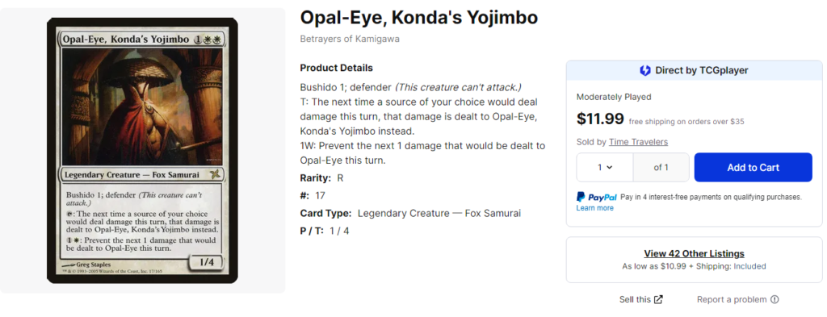This screenshot has width=827, height=317.
Task: View 42 Other Listings
Action: pyautogui.click(x=694, y=254)
